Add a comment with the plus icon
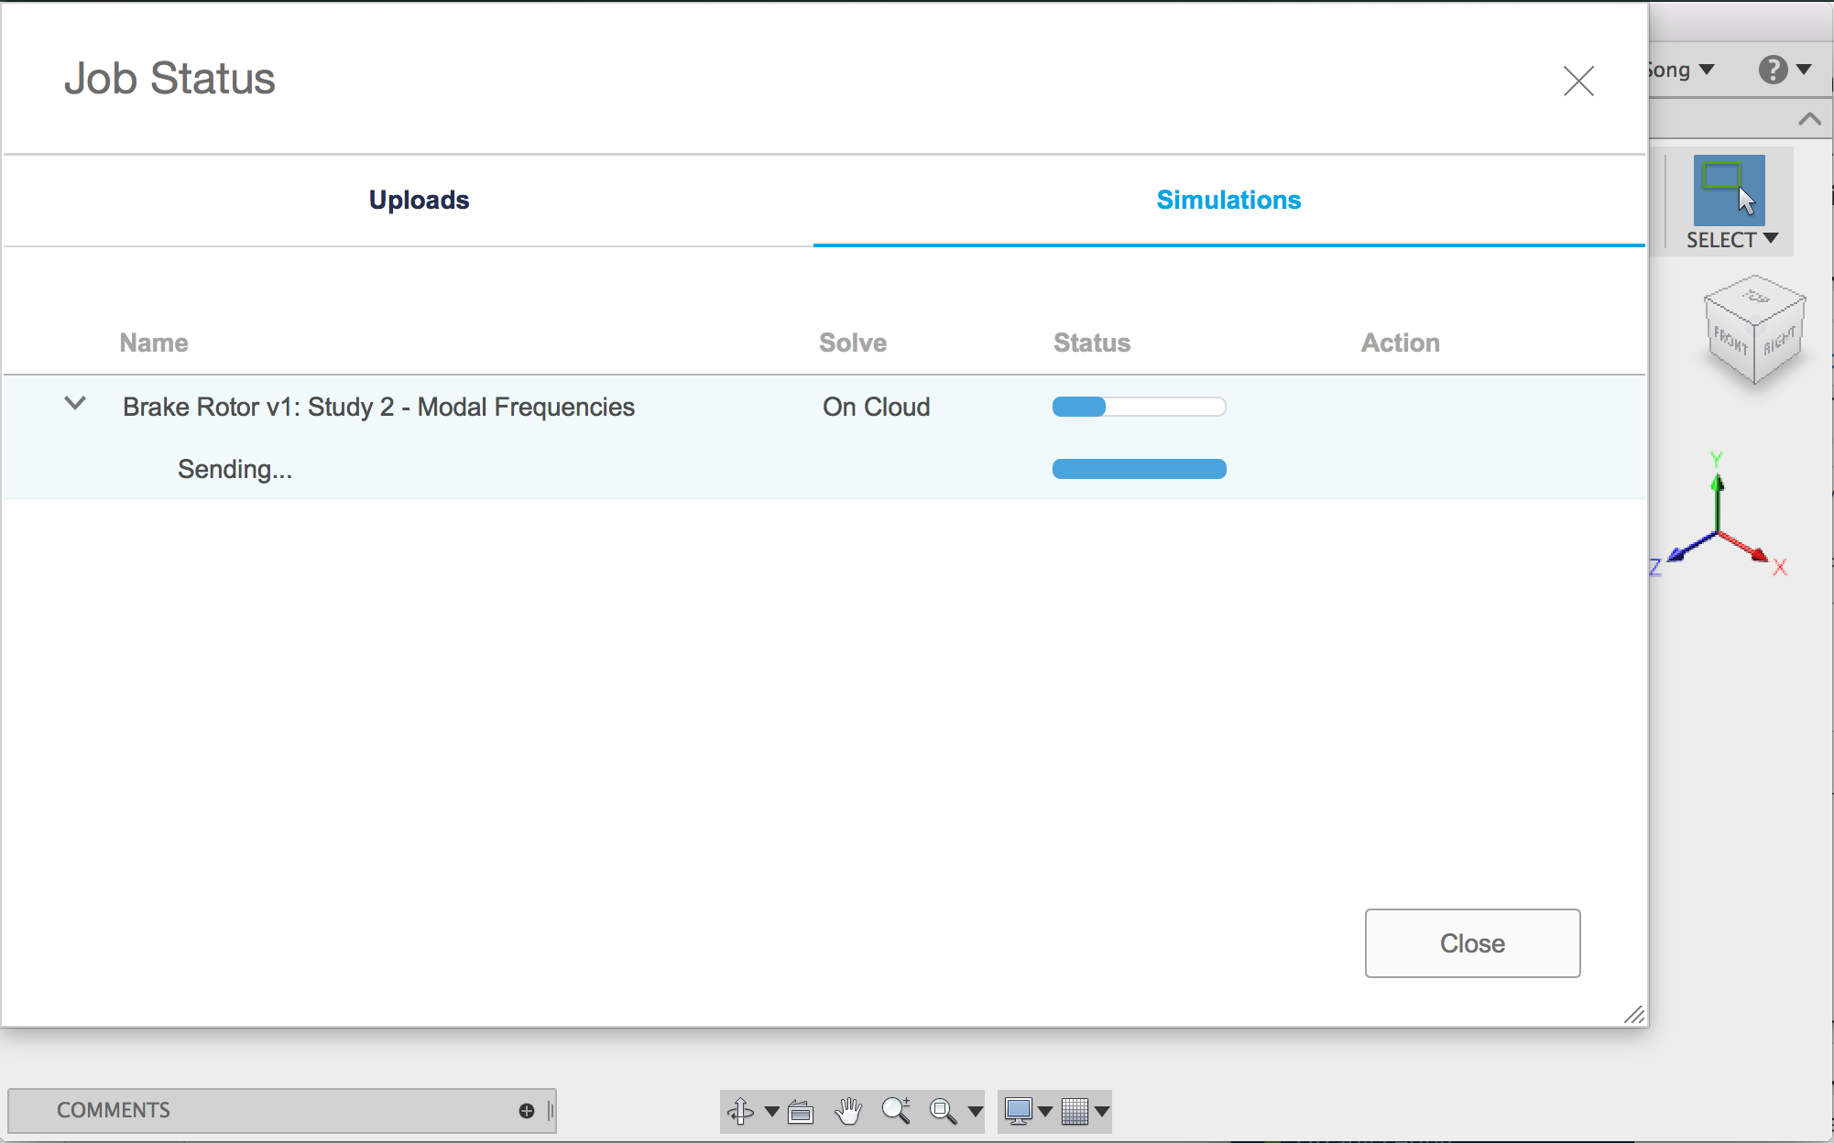 [x=526, y=1111]
